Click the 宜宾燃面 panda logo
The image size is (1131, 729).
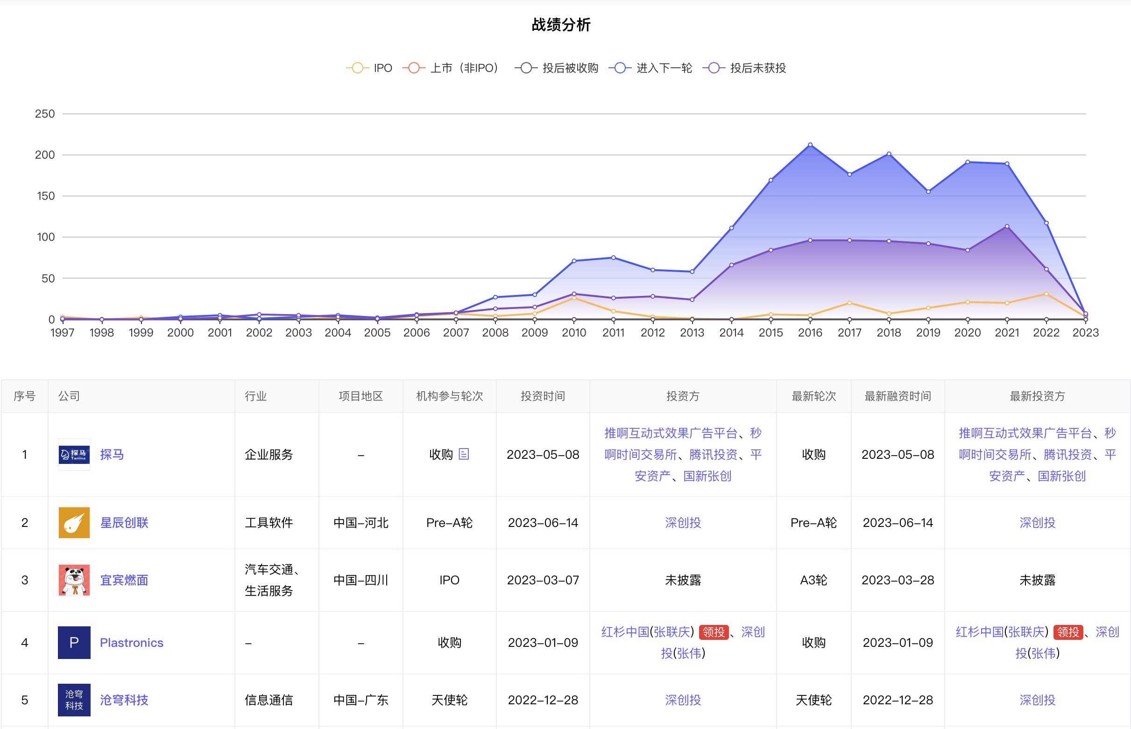point(74,580)
